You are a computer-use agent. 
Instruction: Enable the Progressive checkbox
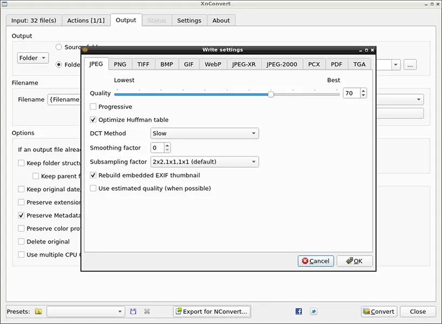[x=93, y=107]
